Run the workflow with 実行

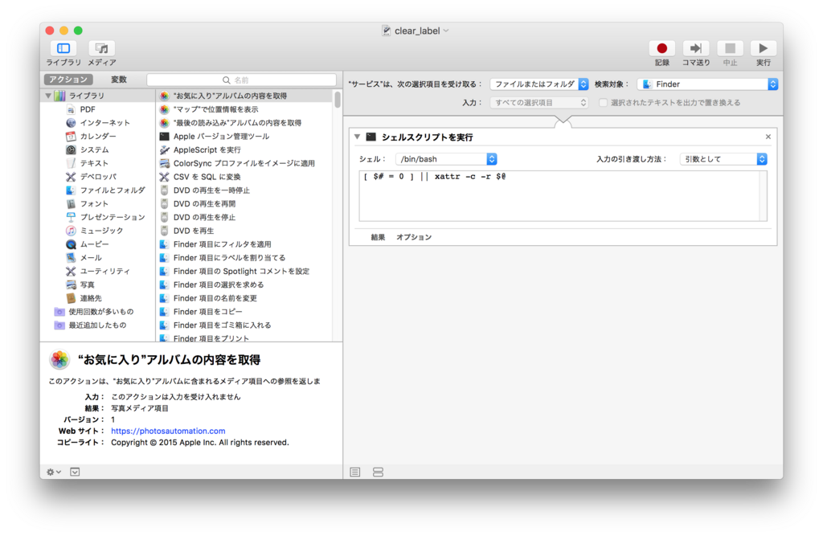(764, 48)
